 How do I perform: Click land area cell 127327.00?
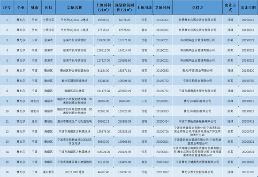pos(103,60)
